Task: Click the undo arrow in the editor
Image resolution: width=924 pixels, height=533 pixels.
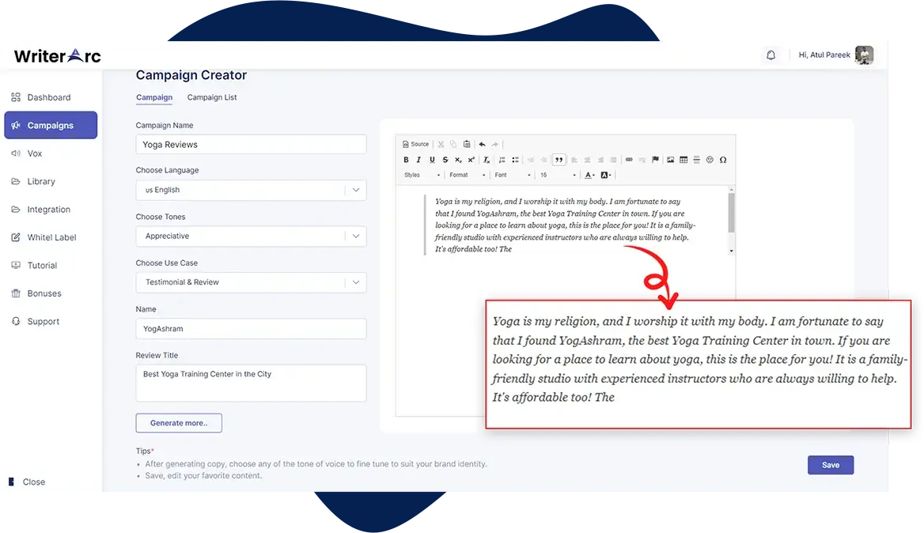Action: point(482,145)
